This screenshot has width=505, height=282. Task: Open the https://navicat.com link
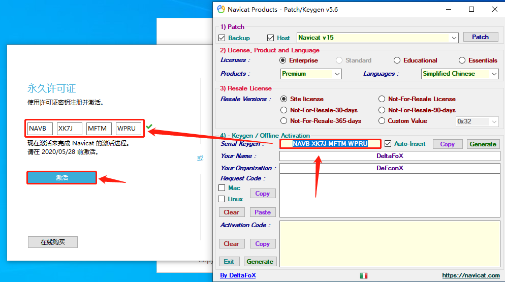pyautogui.click(x=471, y=275)
